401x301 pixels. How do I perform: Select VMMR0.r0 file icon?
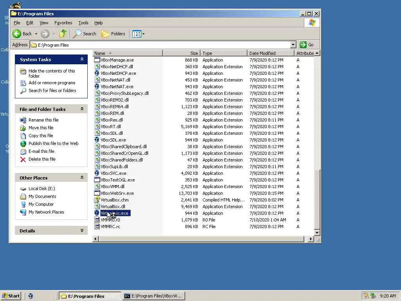[x=97, y=219]
